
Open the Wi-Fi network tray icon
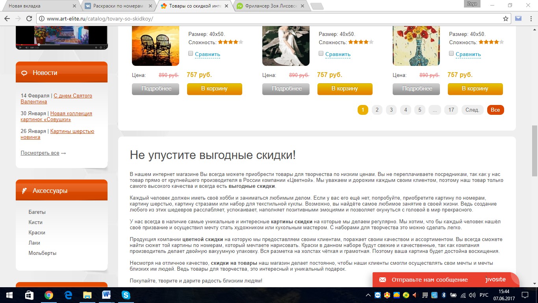click(x=463, y=295)
